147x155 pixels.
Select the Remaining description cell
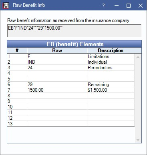tap(111, 85)
